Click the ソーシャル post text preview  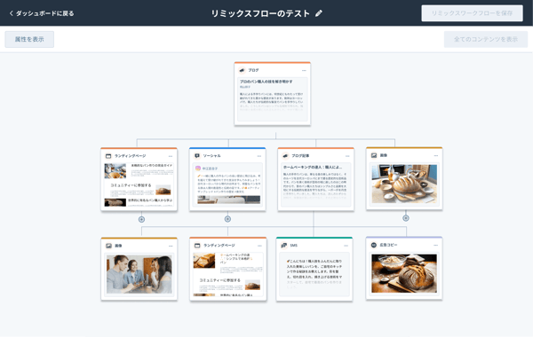(229, 184)
